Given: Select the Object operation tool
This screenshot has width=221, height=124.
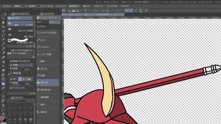Looking at the screenshot, I should (3, 27).
